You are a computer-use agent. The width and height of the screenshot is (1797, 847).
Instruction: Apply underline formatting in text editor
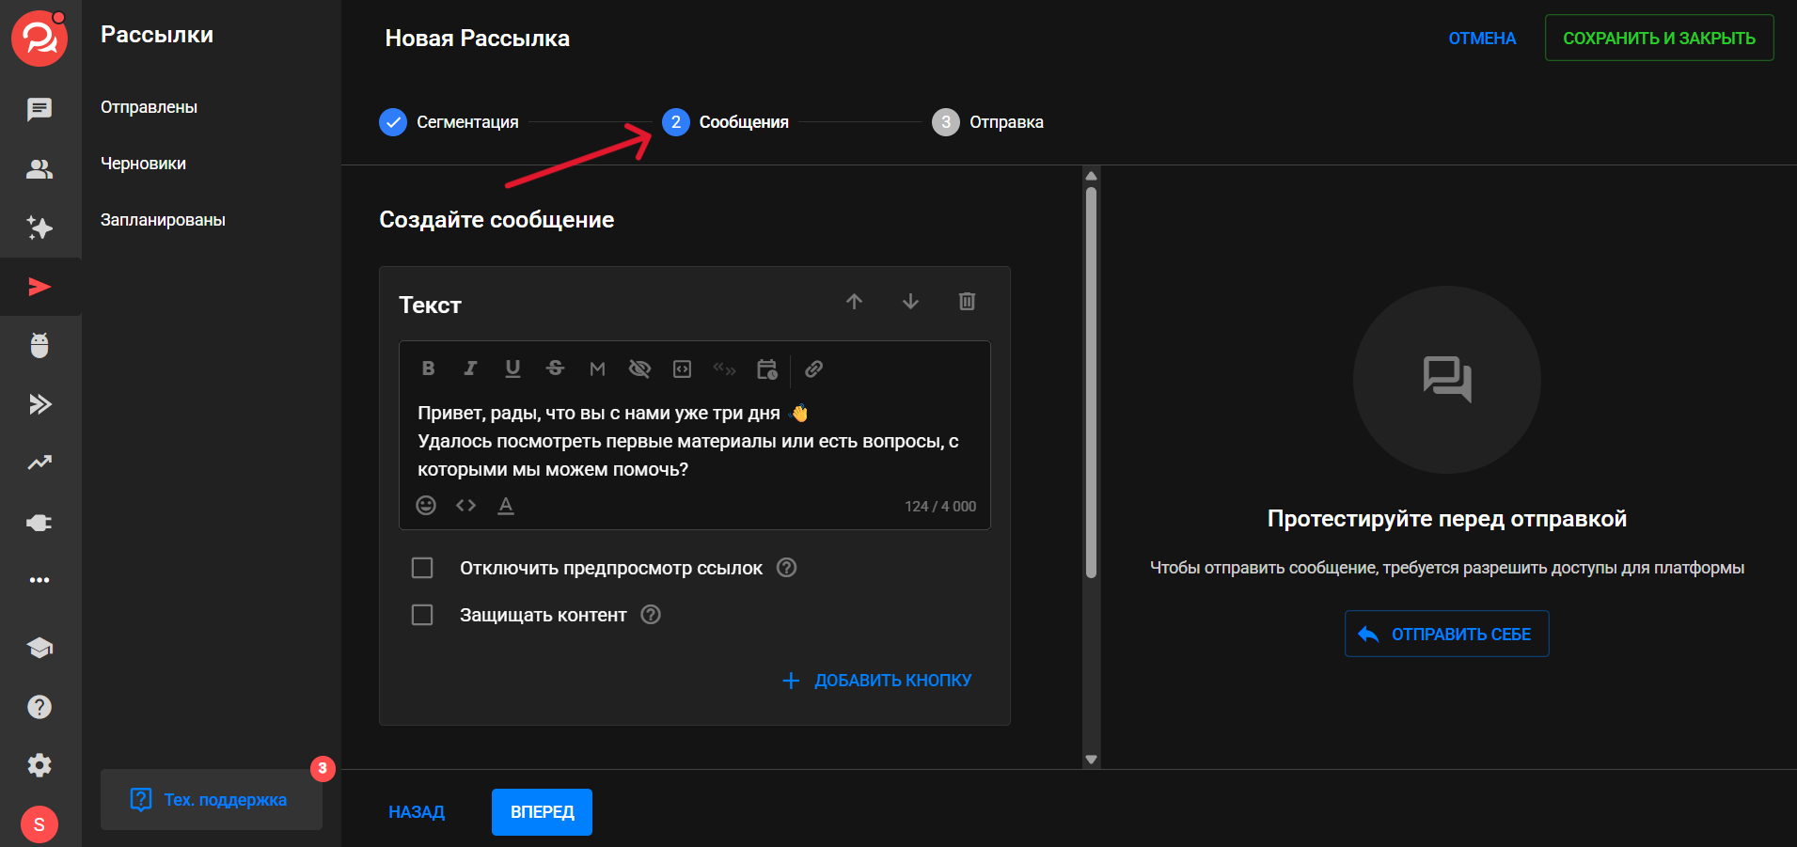(512, 369)
